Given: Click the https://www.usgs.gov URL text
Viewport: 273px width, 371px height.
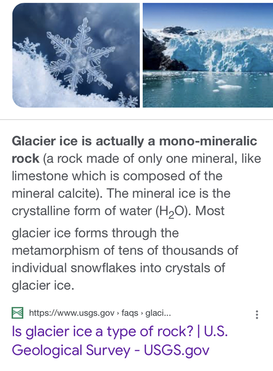Looking at the screenshot, I should (x=71, y=313).
